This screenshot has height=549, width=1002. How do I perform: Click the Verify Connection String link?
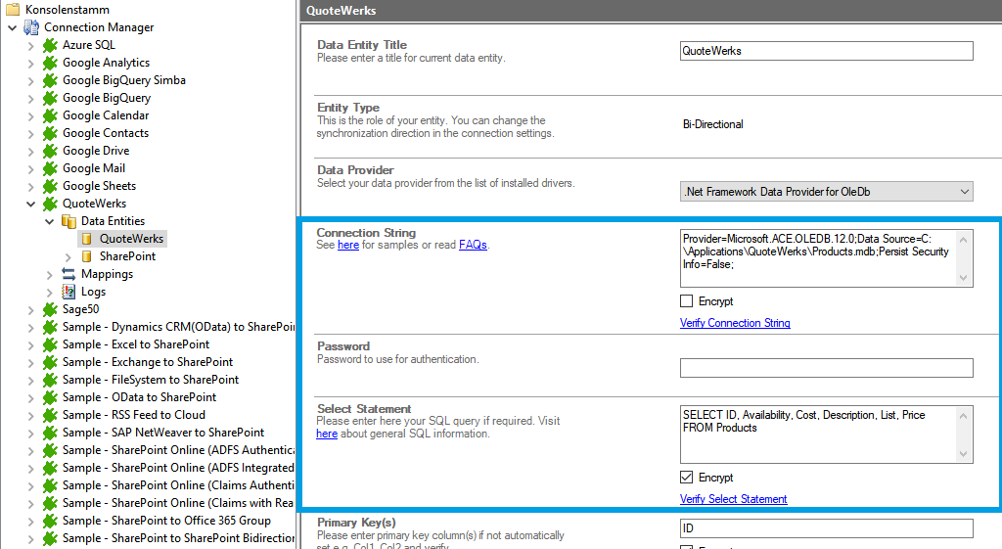pos(735,323)
